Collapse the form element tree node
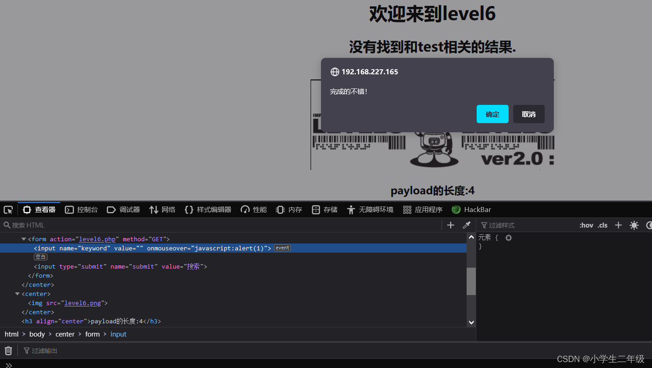 (x=24, y=239)
